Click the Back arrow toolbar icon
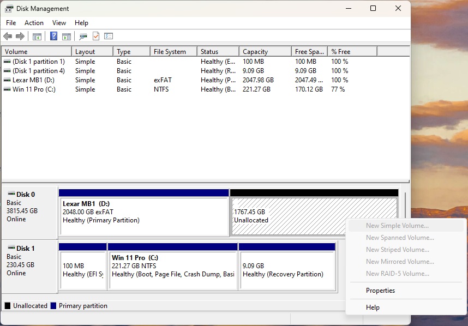This screenshot has width=468, height=326. [x=8, y=37]
